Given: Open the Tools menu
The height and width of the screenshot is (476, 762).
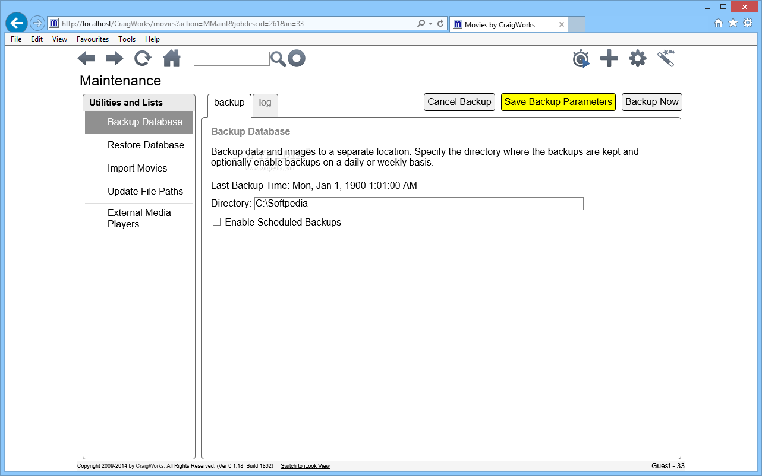Looking at the screenshot, I should pyautogui.click(x=127, y=39).
